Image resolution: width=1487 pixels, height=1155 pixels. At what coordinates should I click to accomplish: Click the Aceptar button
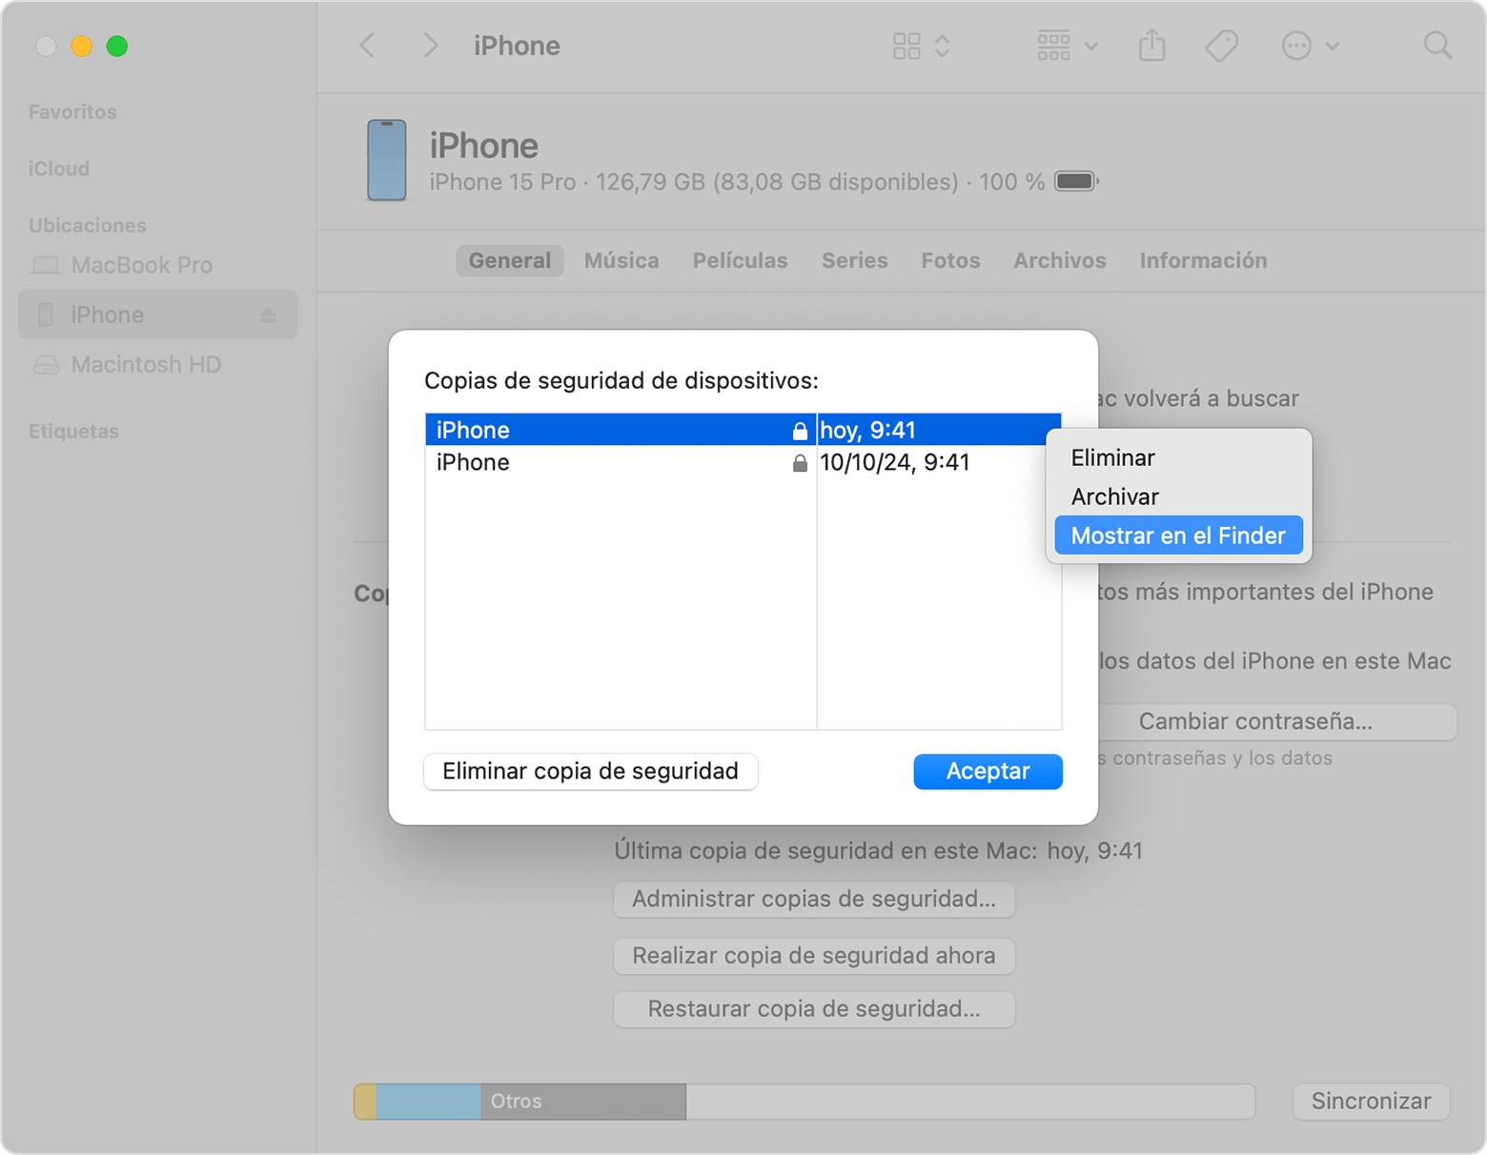[988, 771]
